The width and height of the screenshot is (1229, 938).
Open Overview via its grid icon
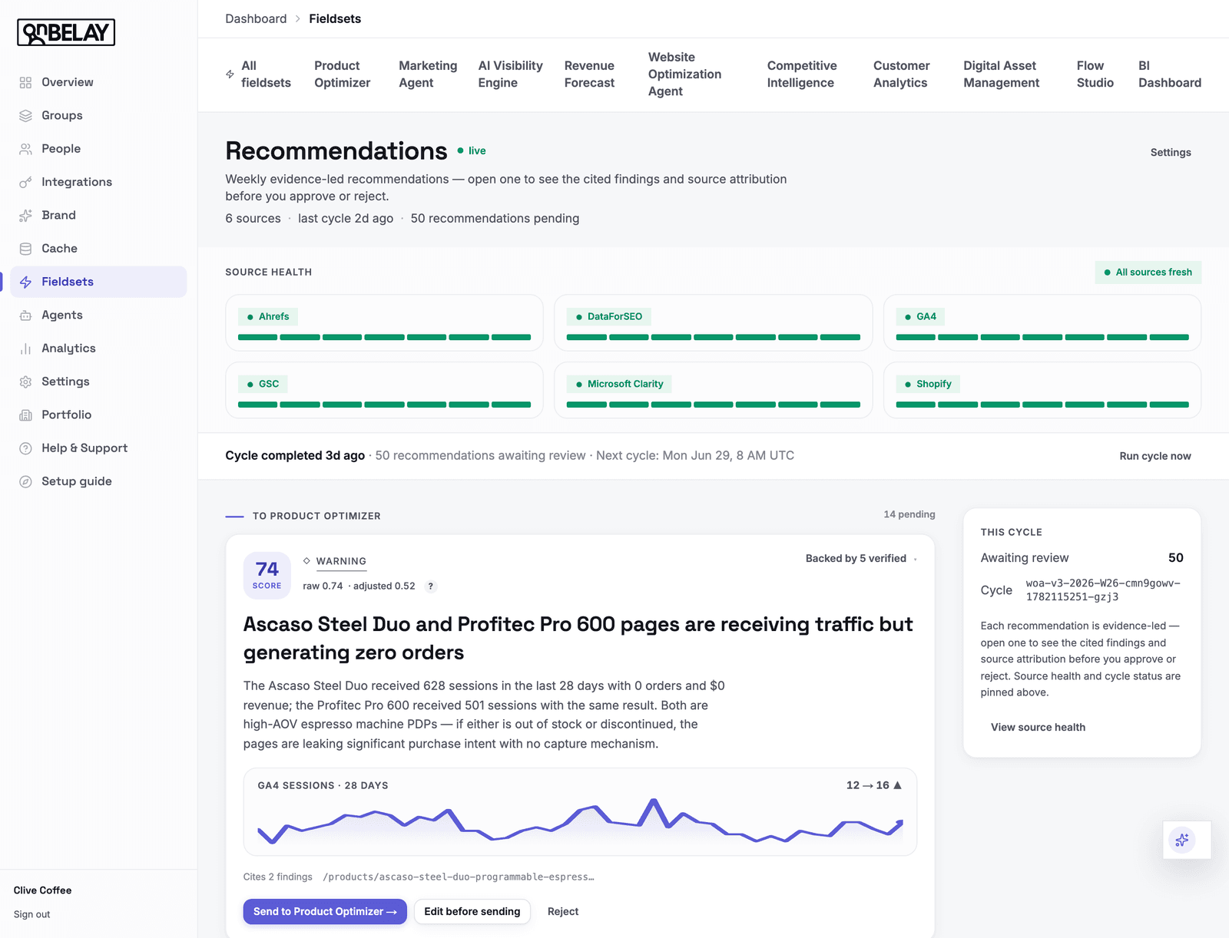(25, 82)
